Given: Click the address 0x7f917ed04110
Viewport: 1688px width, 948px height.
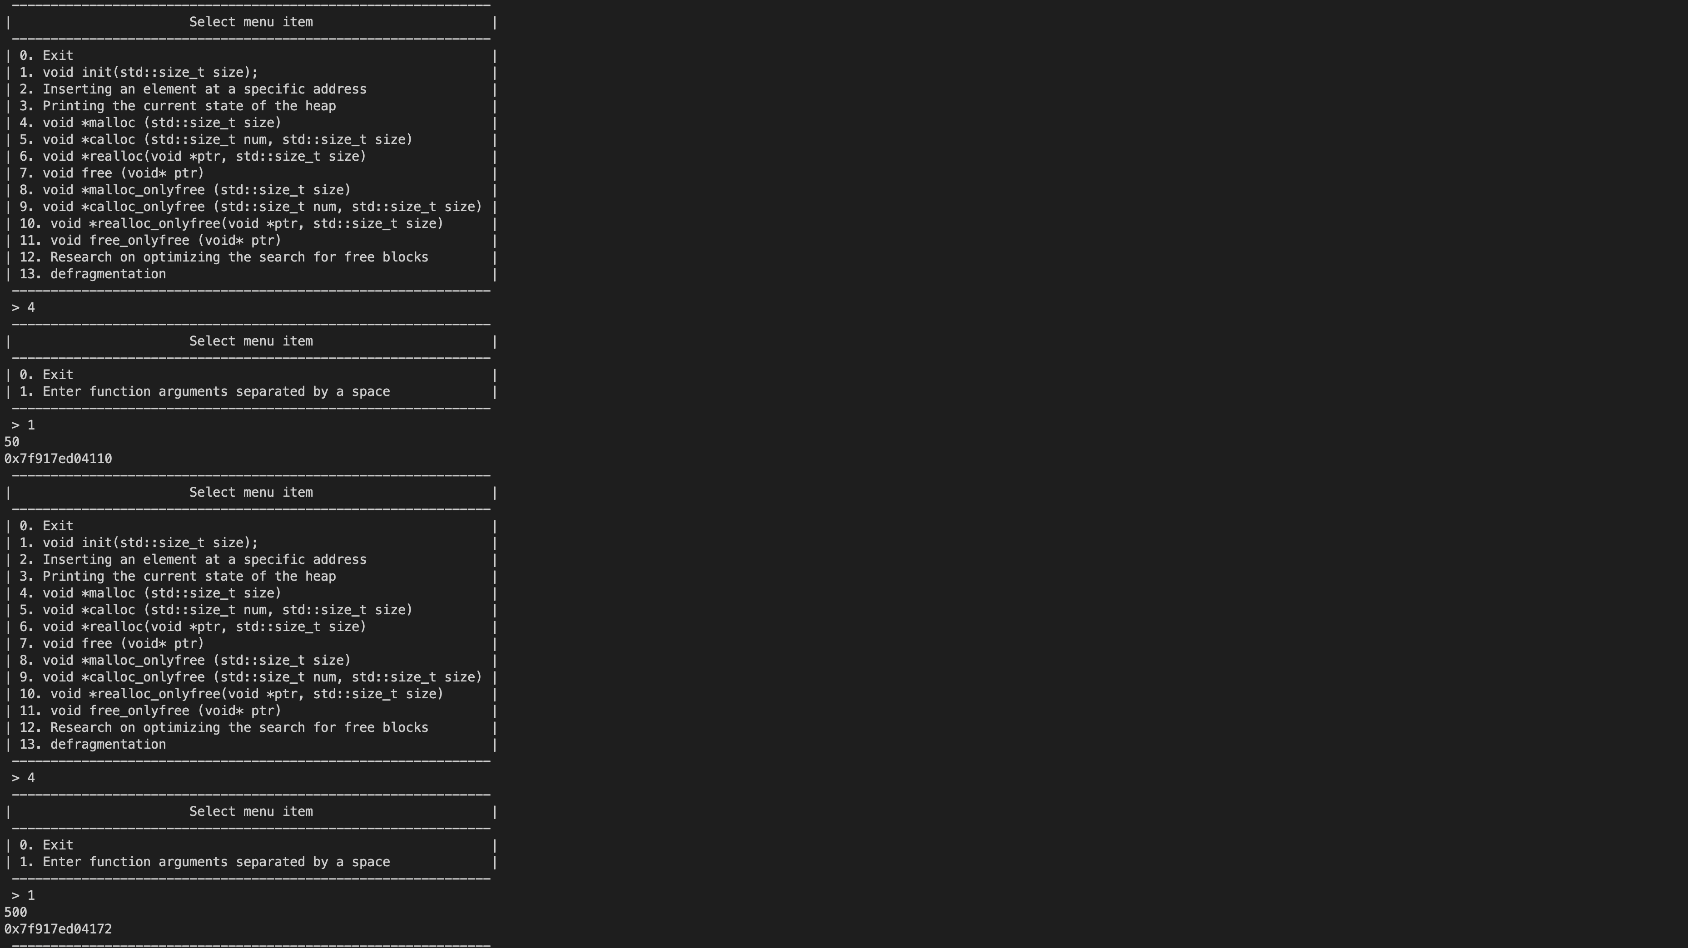Looking at the screenshot, I should [58, 459].
